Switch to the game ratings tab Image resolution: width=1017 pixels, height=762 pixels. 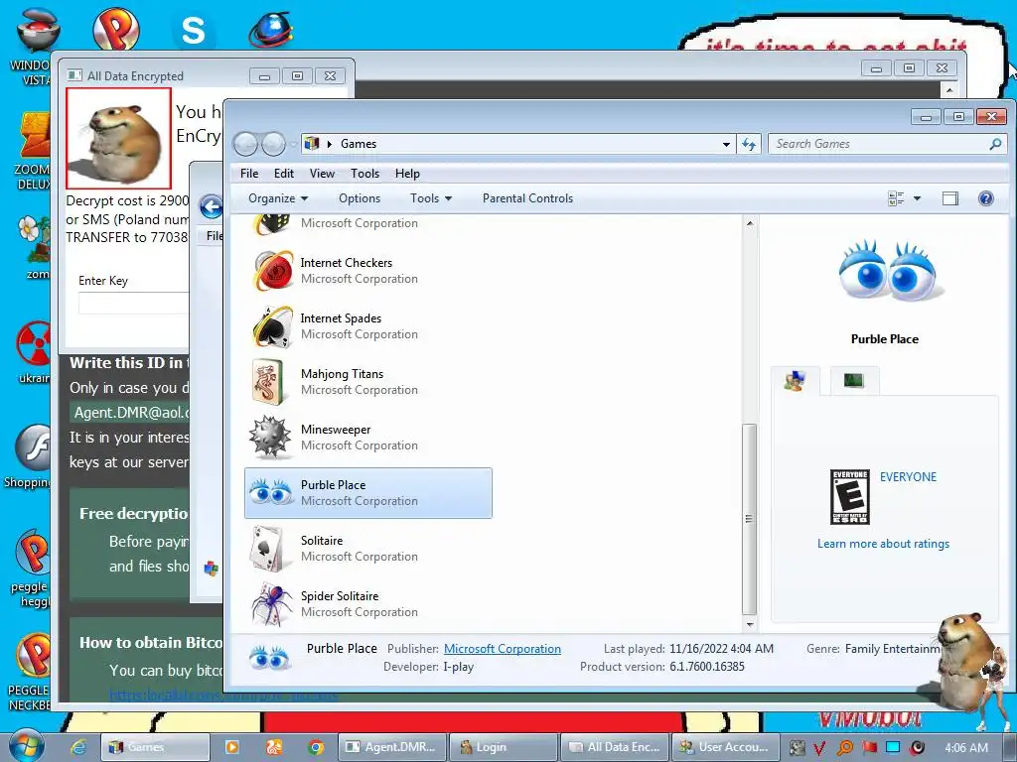(796, 380)
